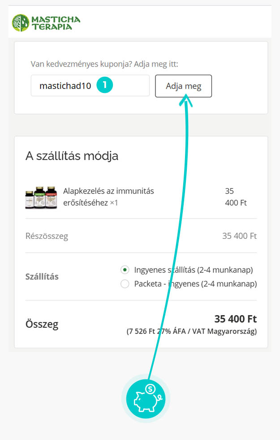Click the teal arrowhead under Adja meg
The width and height of the screenshot is (280, 440).
(x=186, y=101)
